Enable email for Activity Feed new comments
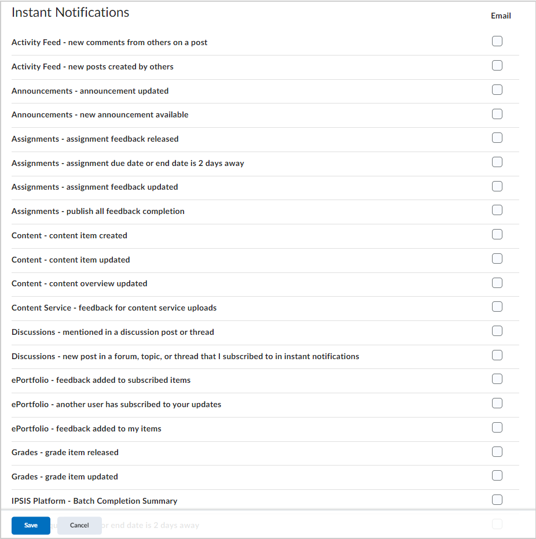This screenshot has width=536, height=539. [497, 41]
